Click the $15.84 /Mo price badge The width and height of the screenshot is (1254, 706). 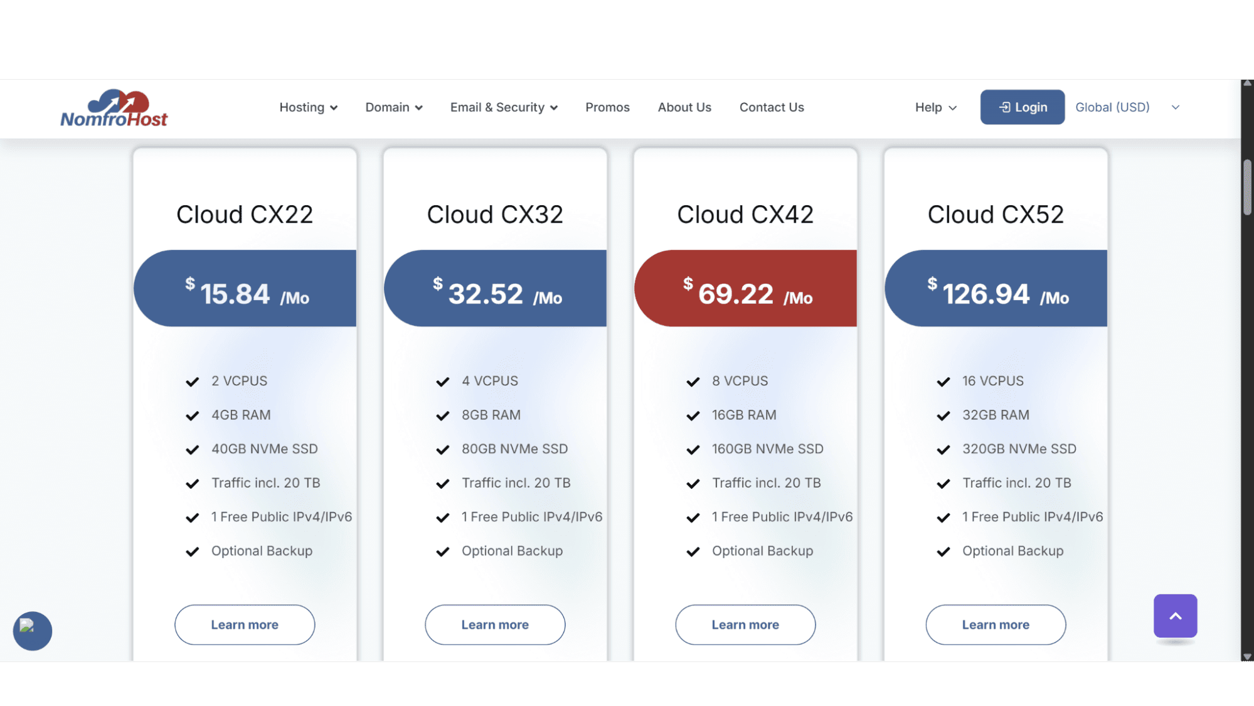pos(245,288)
